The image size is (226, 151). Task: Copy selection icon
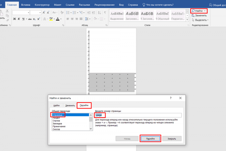[7, 15]
